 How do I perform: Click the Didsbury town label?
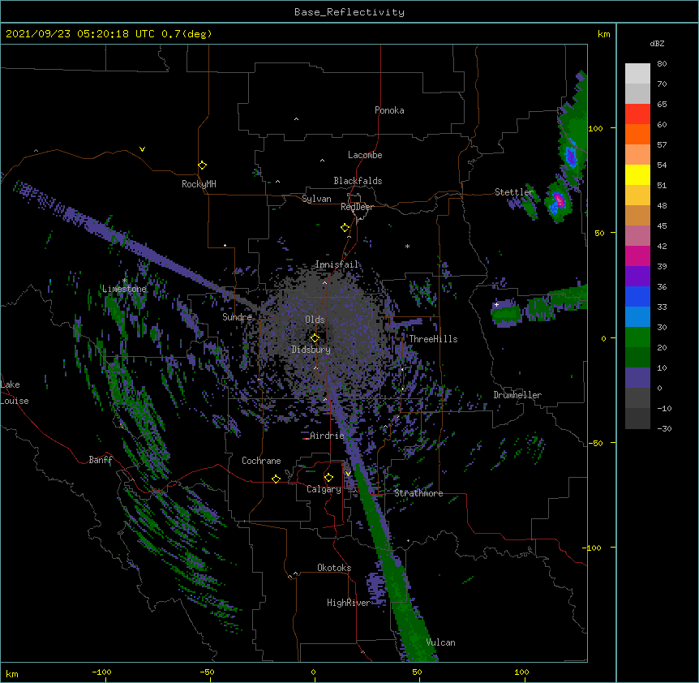pos(311,350)
